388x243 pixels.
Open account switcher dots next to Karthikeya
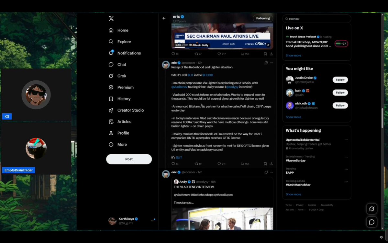click(153, 220)
